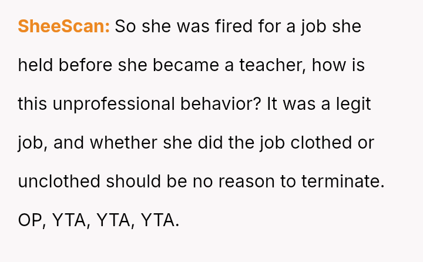This screenshot has height=262, width=423.
Task: Click the word "should" in the comment
Action: pyautogui.click(x=133, y=182)
